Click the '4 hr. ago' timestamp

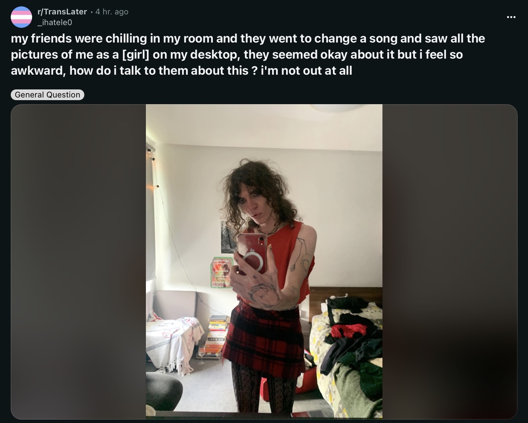click(x=112, y=12)
